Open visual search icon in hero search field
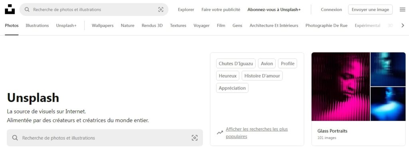The width and height of the screenshot is (409, 150). [195, 138]
